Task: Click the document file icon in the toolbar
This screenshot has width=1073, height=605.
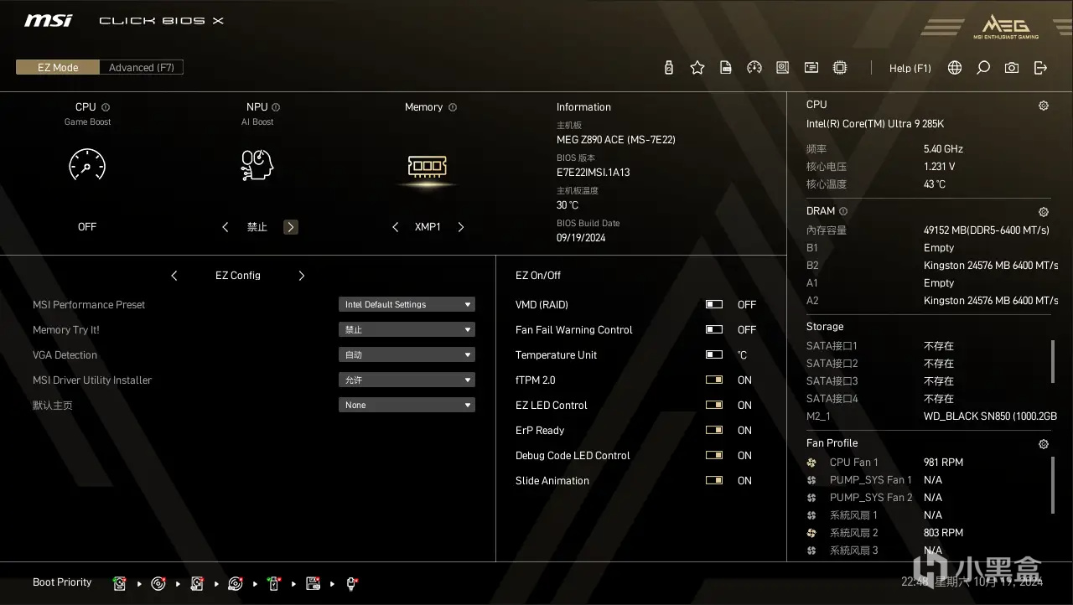Action: coord(726,68)
